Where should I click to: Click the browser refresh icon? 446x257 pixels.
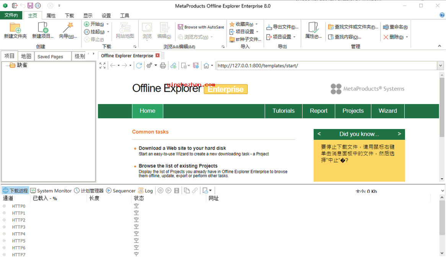pos(139,66)
